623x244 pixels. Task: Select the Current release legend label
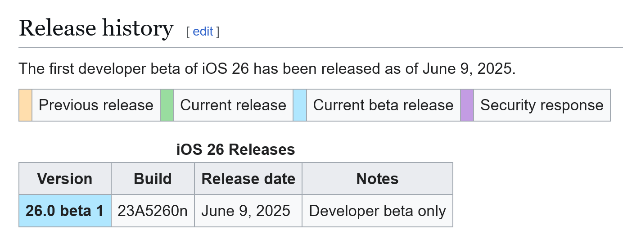(x=233, y=105)
